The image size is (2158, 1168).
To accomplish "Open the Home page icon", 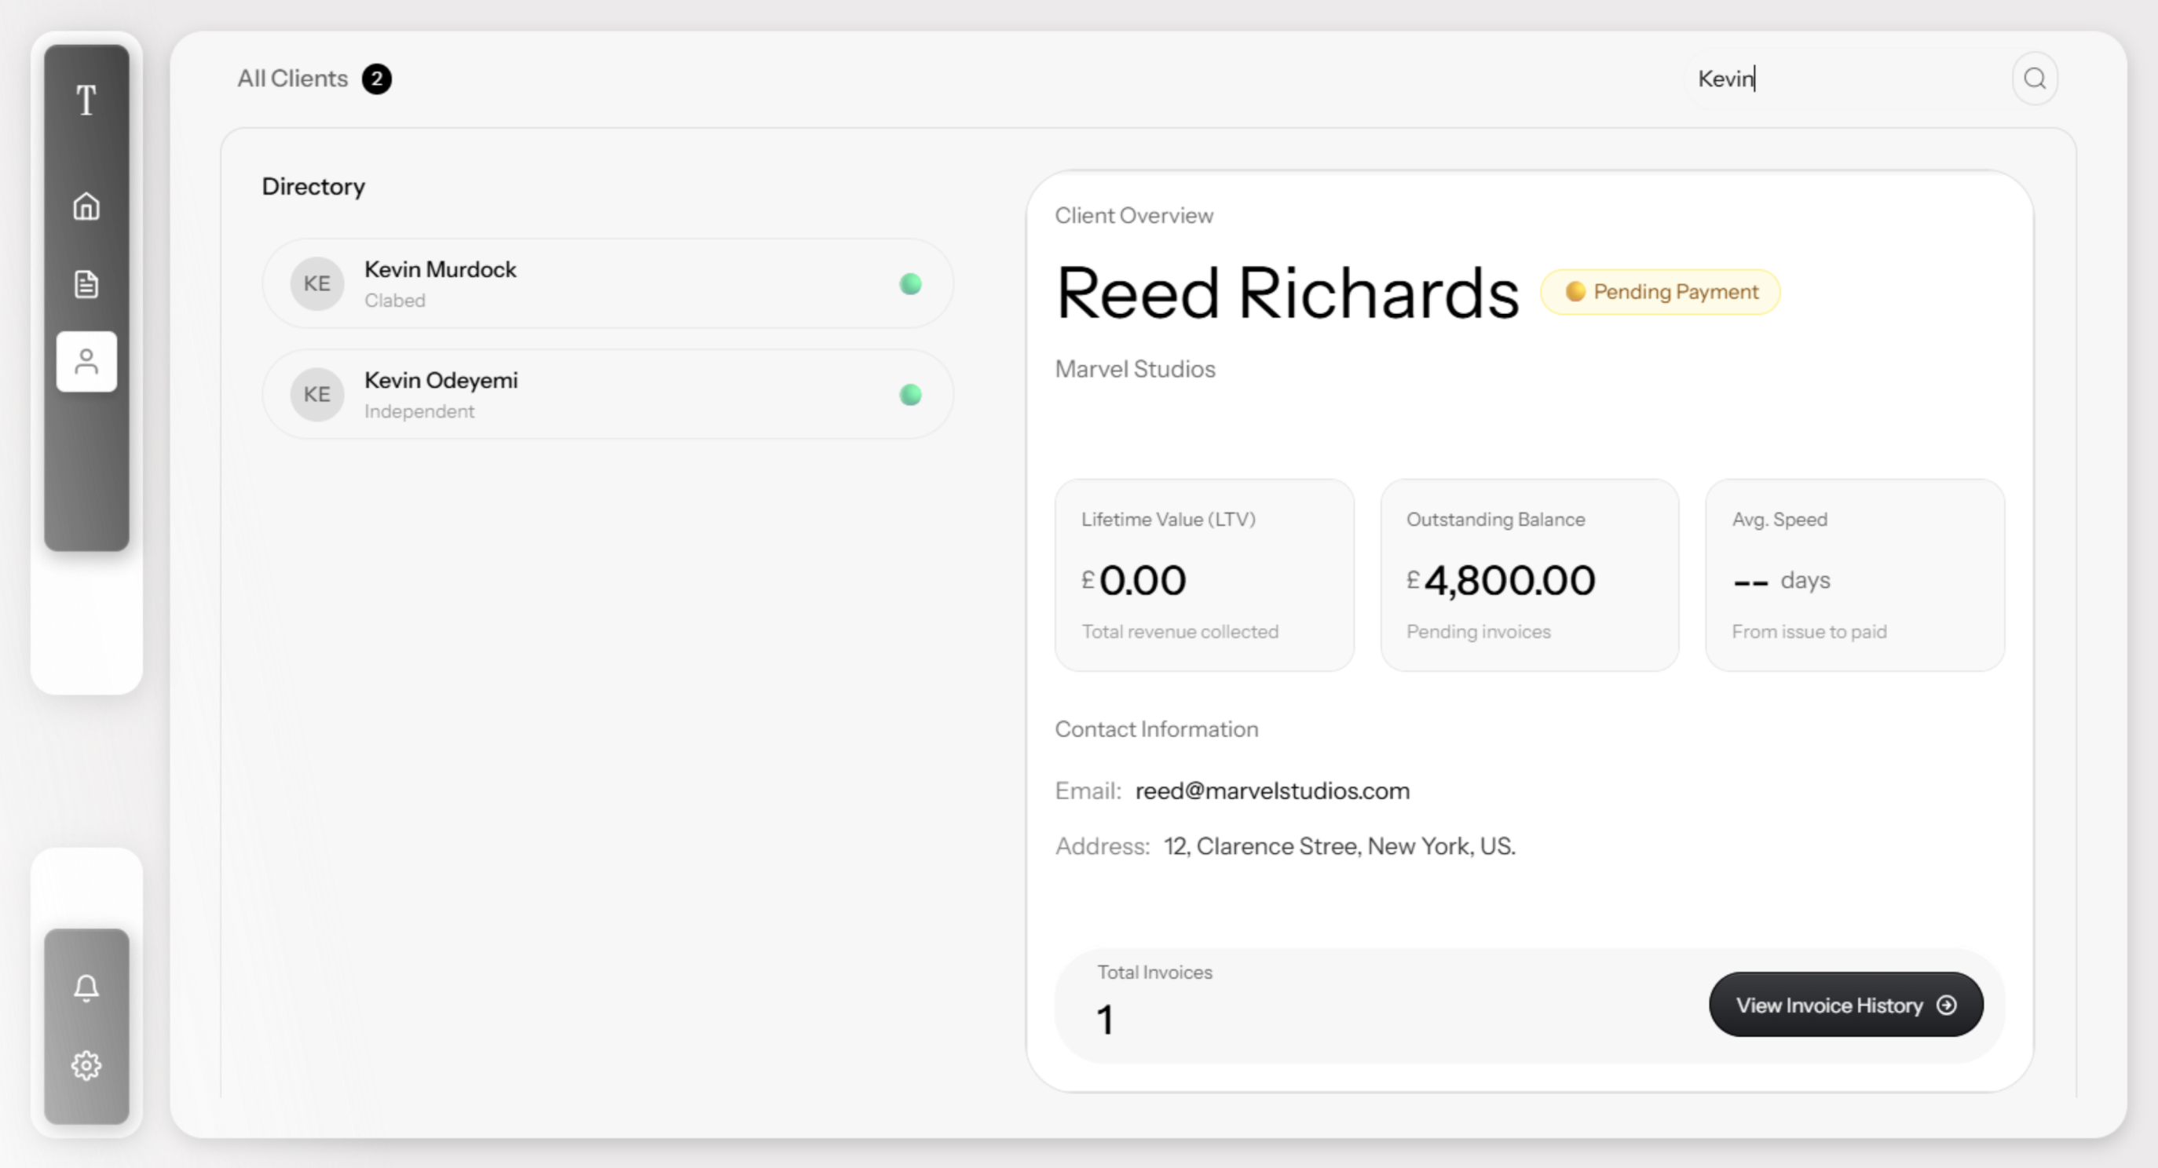I will click(x=86, y=206).
